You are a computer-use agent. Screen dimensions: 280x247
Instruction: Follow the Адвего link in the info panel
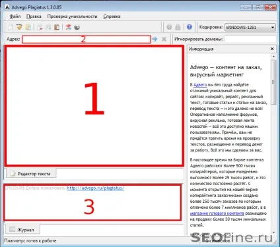coord(200,85)
